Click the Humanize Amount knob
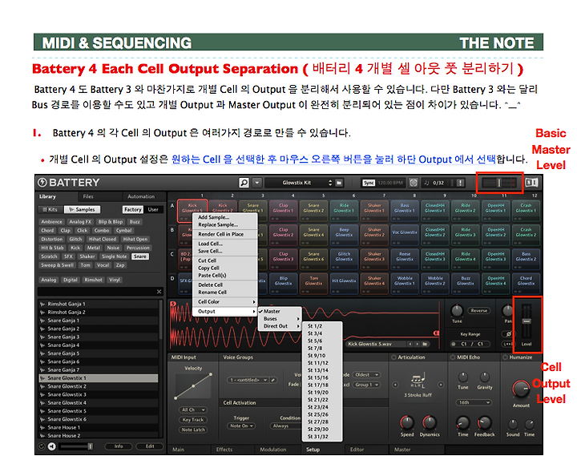The image size is (577, 460). coord(521,389)
